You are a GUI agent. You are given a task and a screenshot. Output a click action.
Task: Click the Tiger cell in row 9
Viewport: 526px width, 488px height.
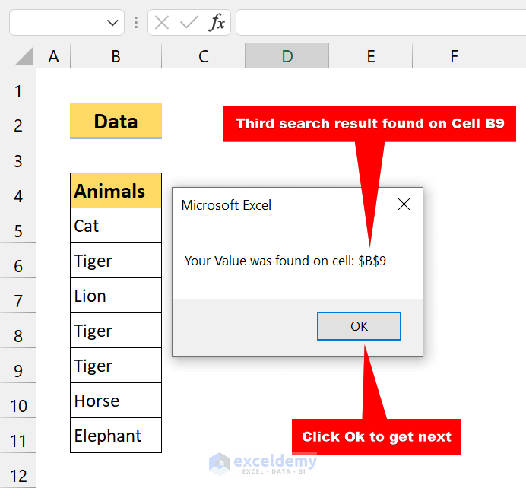pos(116,366)
